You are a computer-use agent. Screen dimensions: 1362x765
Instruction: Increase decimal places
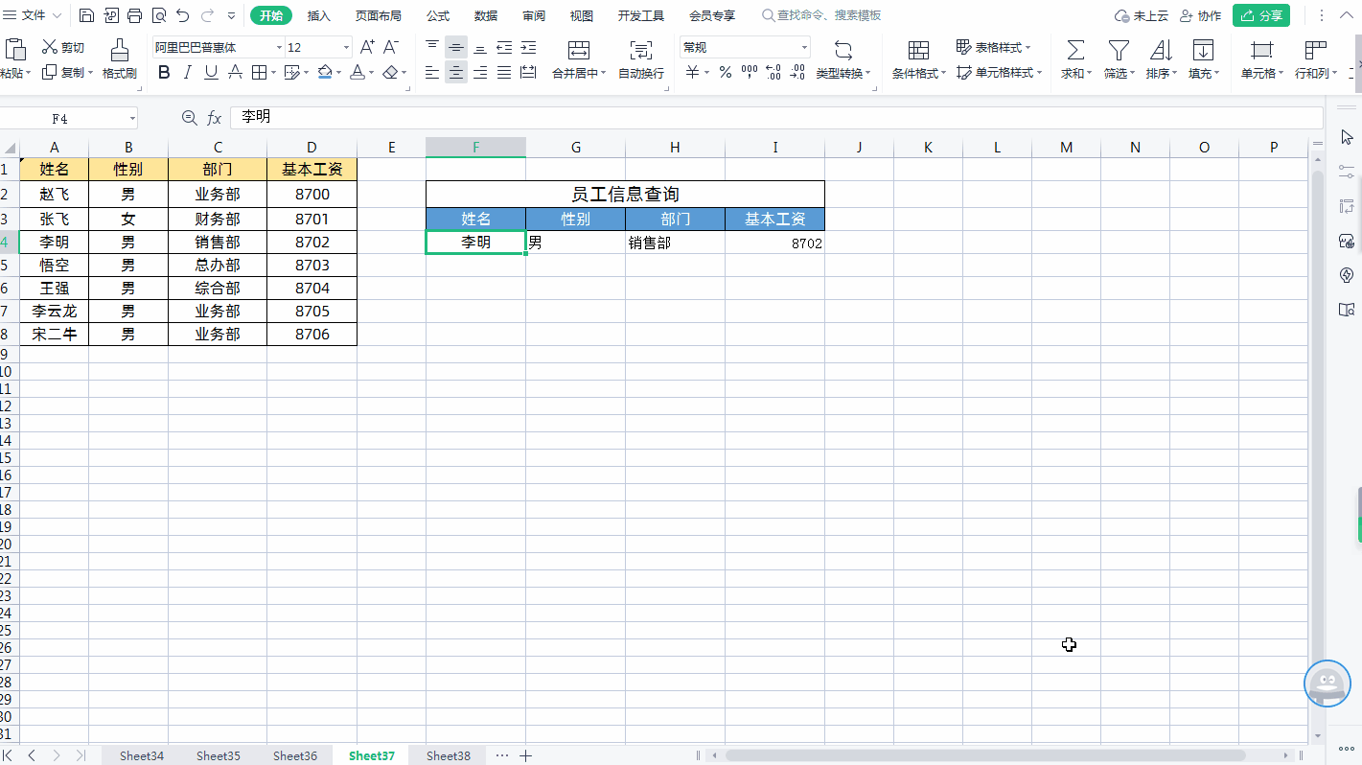(x=773, y=72)
